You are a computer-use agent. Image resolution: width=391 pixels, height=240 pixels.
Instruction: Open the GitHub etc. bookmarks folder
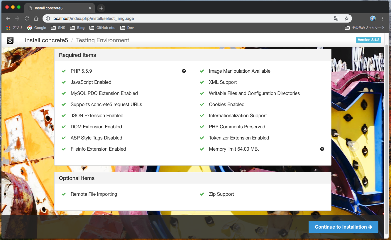click(x=102, y=28)
